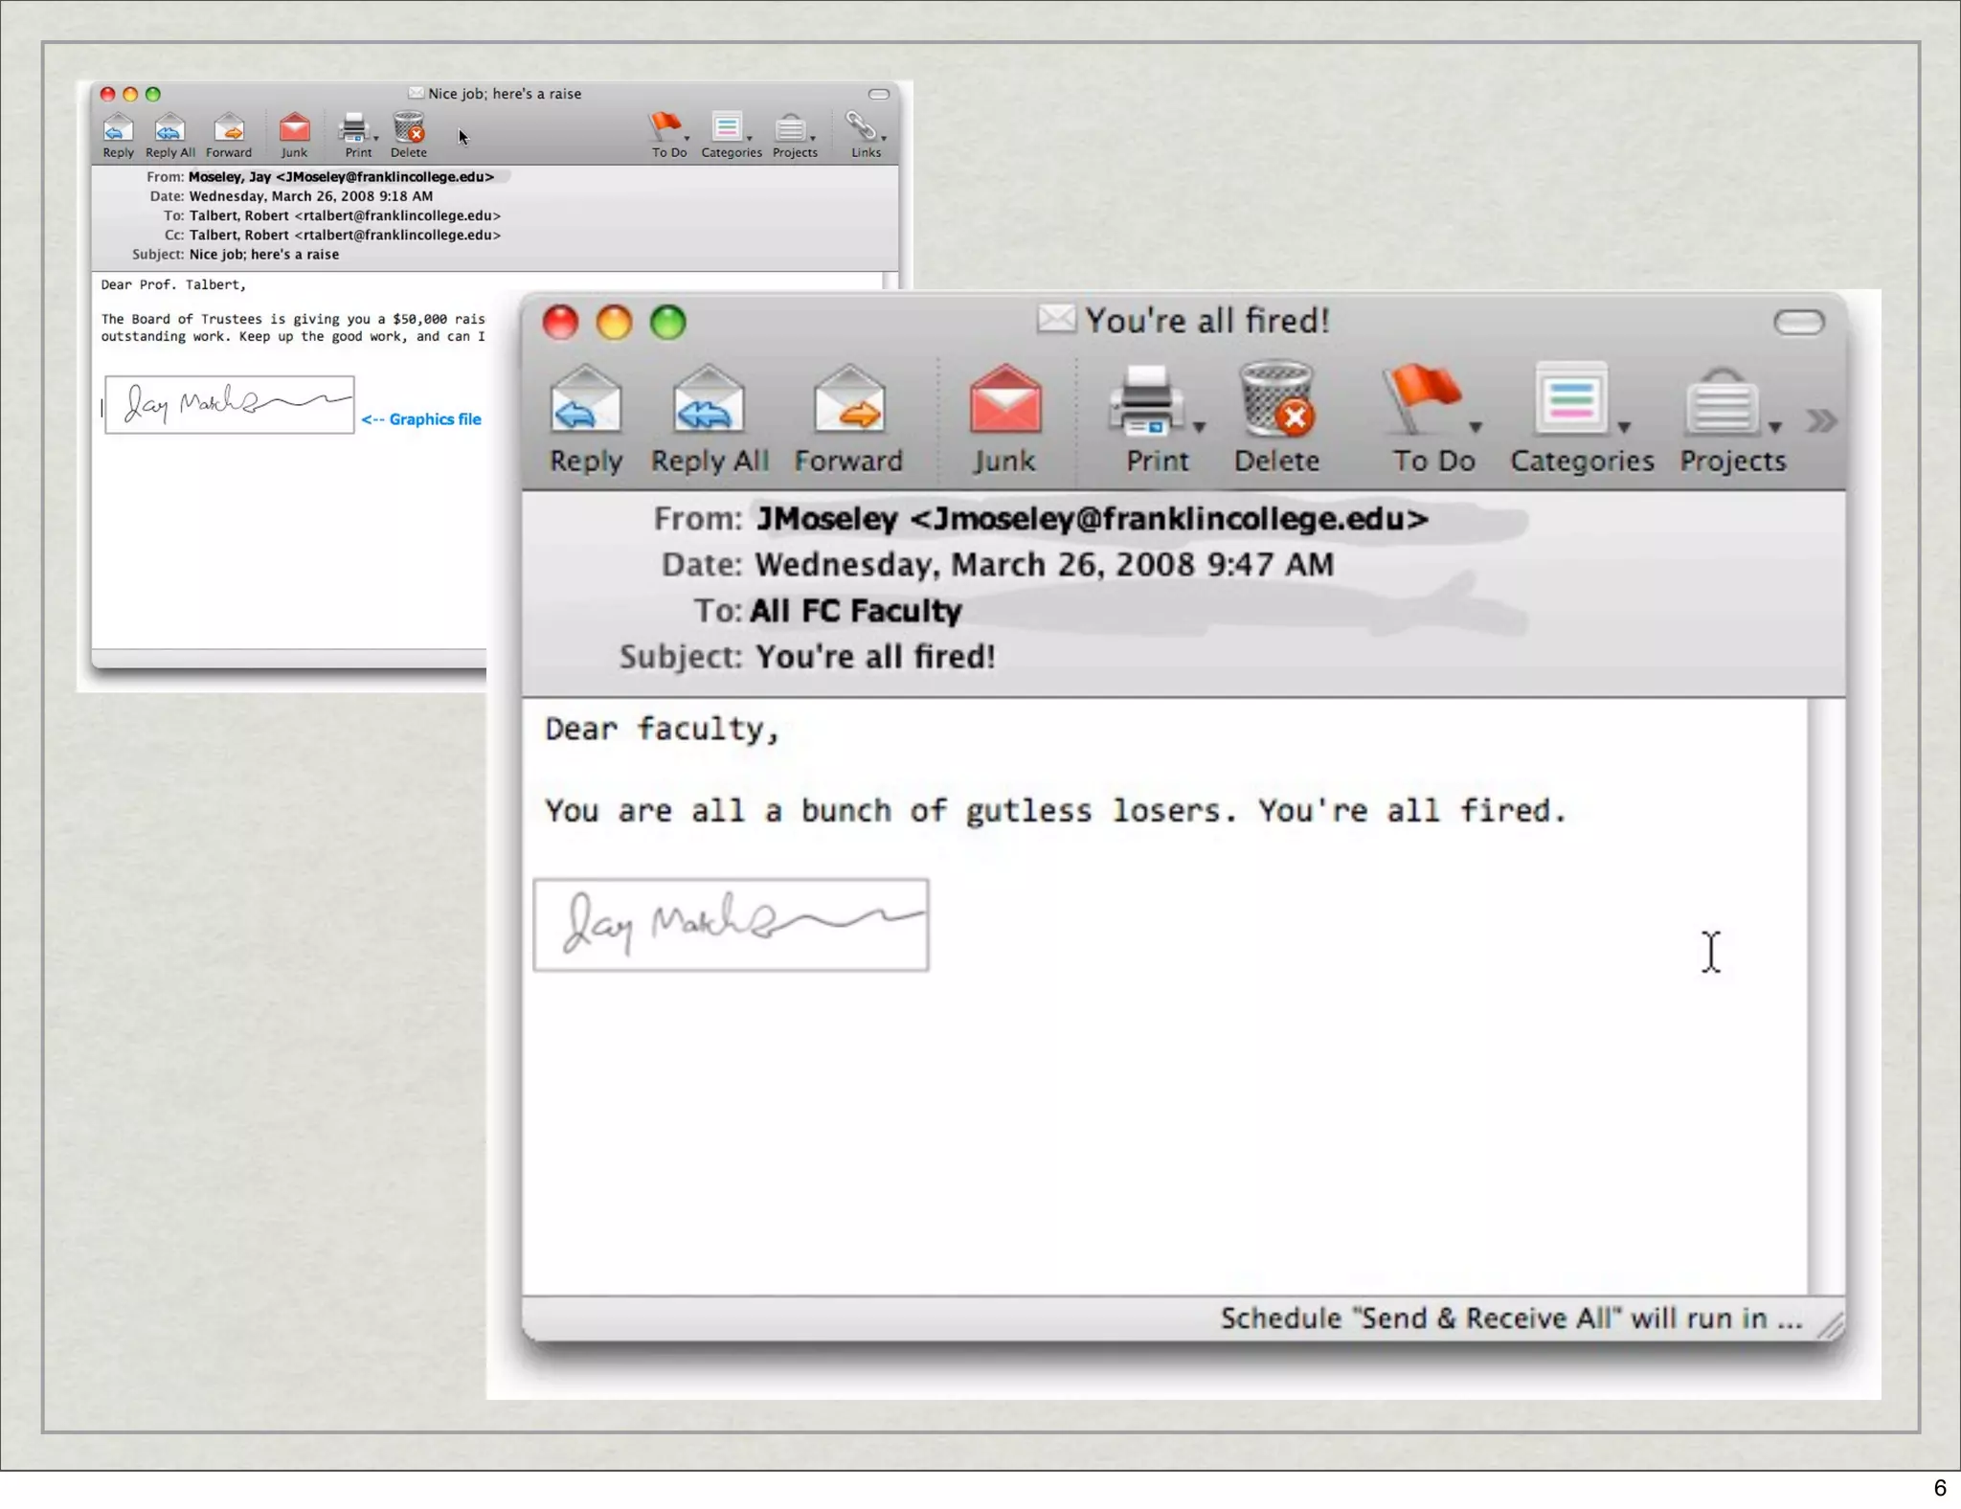Open Projects in "Nice job" window
This screenshot has width=1961, height=1509.
coord(795,135)
